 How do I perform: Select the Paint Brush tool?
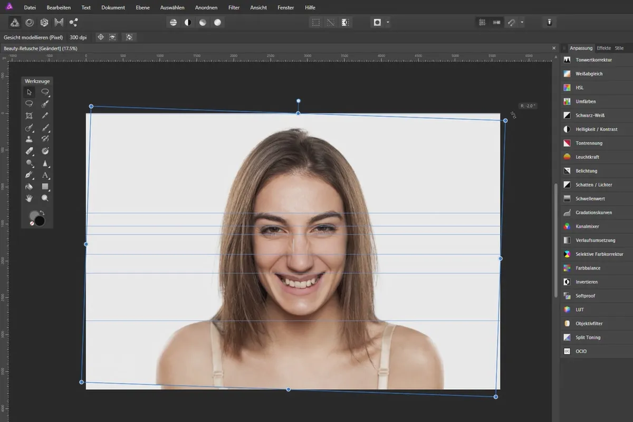tap(45, 128)
